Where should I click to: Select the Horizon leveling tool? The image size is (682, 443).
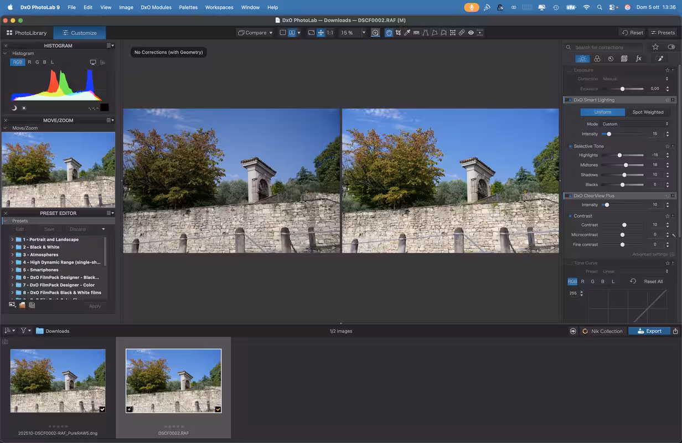coord(416,33)
